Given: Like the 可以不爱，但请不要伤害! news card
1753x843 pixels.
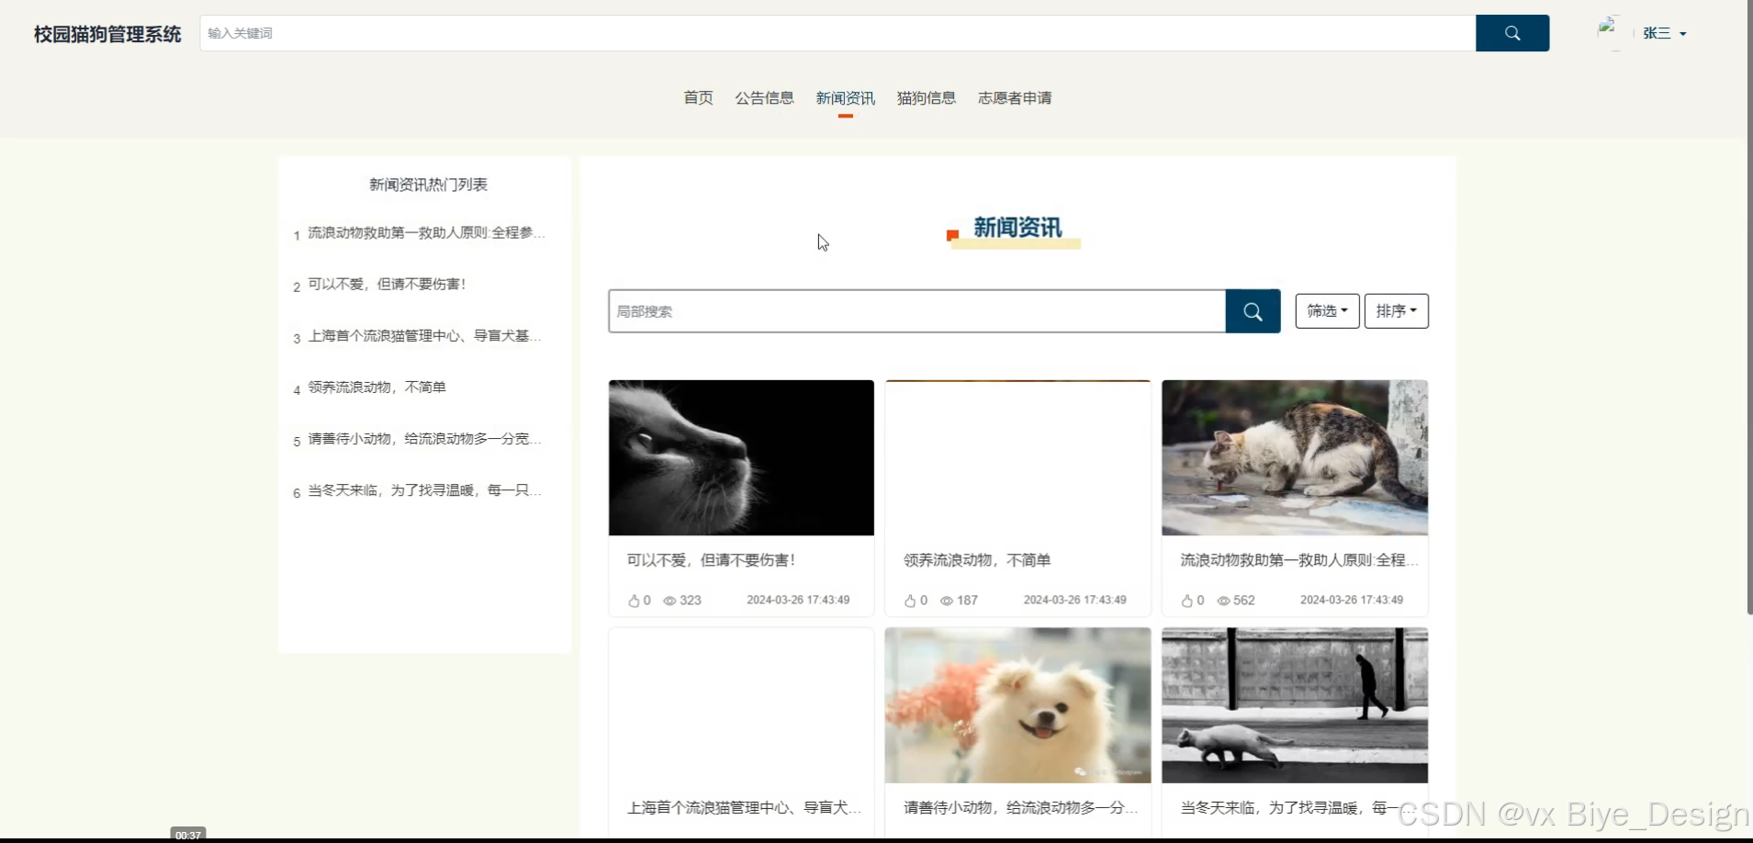Looking at the screenshot, I should pos(634,601).
